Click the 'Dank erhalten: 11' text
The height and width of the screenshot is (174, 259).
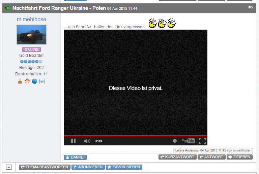coord(31,74)
